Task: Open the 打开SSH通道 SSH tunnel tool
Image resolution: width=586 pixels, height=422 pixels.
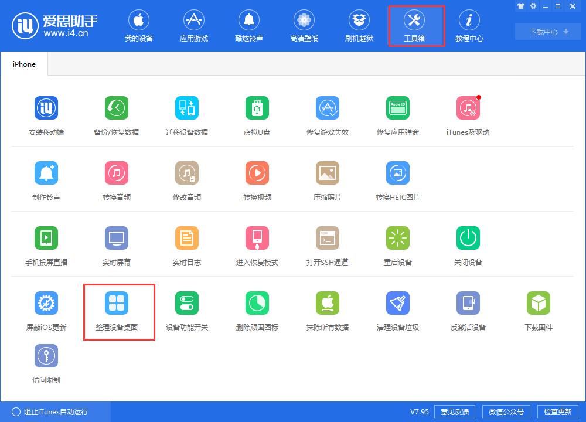Action: pyautogui.click(x=327, y=244)
